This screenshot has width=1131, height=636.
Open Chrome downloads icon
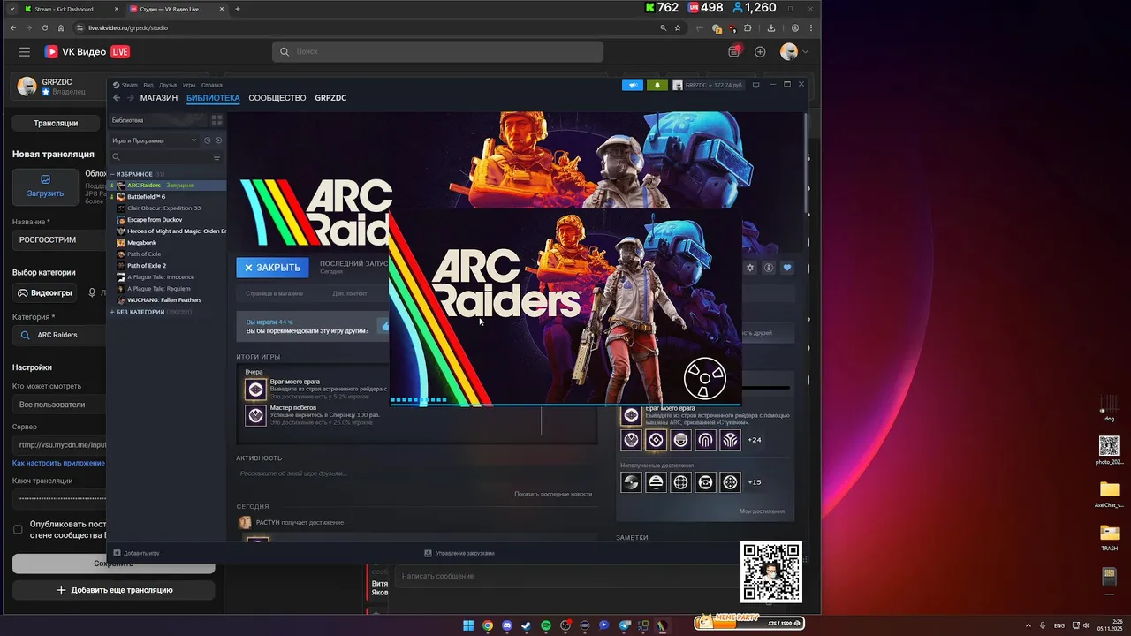pyautogui.click(x=770, y=27)
